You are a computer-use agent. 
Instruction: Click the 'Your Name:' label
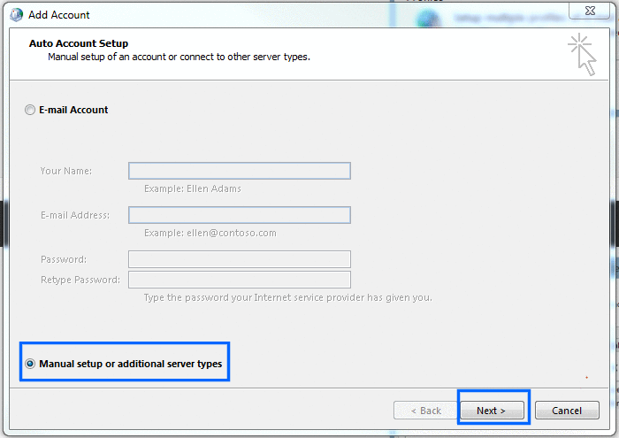coord(66,171)
